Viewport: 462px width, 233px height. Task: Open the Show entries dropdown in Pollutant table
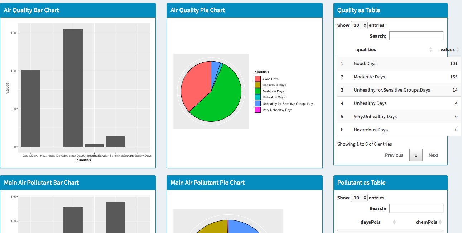(x=359, y=198)
